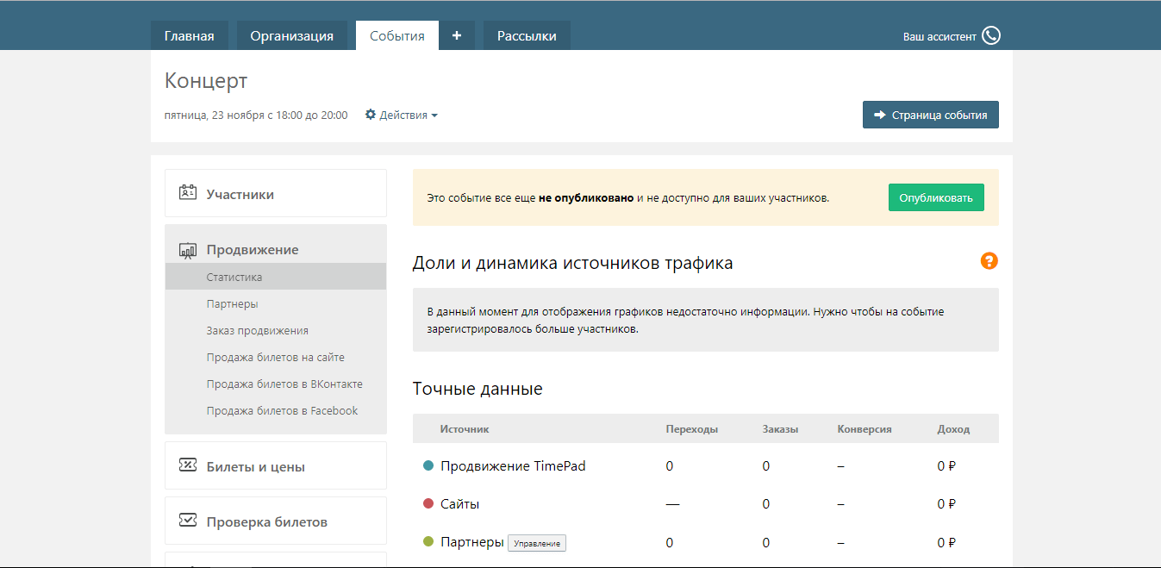This screenshot has width=1161, height=568.
Task: Go to Страница события button
Action: tap(930, 115)
